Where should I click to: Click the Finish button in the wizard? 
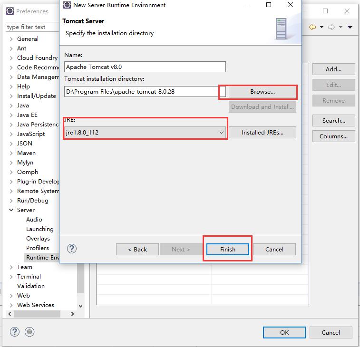coord(227,249)
